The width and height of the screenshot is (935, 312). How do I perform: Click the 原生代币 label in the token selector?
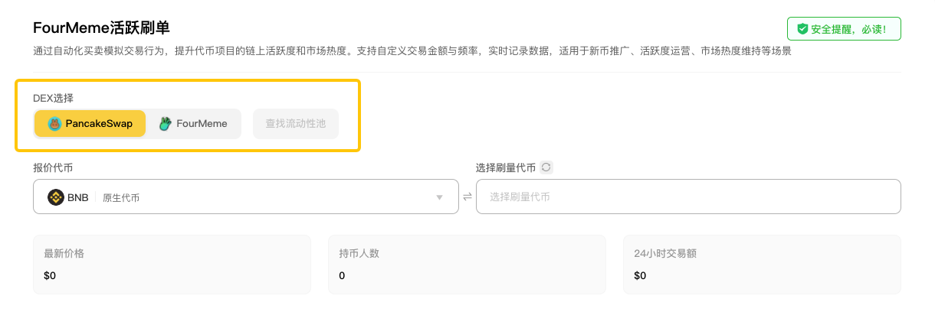pyautogui.click(x=121, y=198)
